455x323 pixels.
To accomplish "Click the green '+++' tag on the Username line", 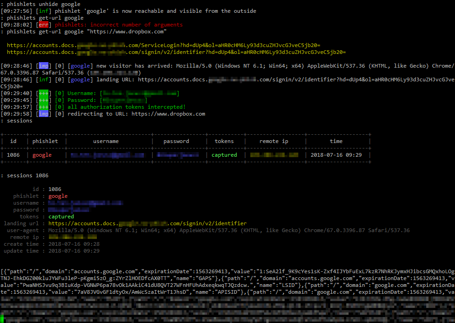I will pos(43,93).
